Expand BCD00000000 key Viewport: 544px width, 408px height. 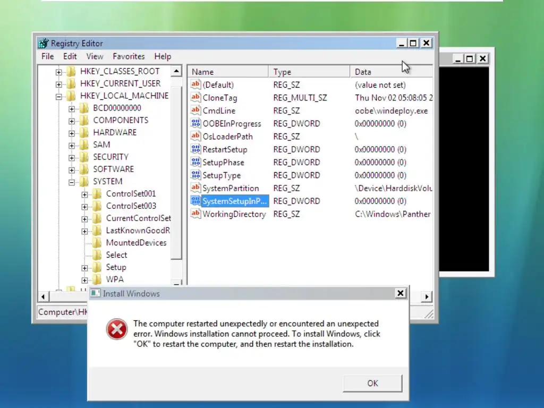click(x=72, y=109)
